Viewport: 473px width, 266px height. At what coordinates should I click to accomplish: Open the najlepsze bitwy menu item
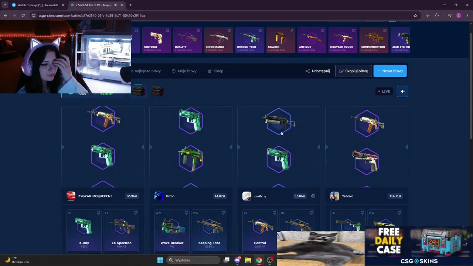click(146, 71)
